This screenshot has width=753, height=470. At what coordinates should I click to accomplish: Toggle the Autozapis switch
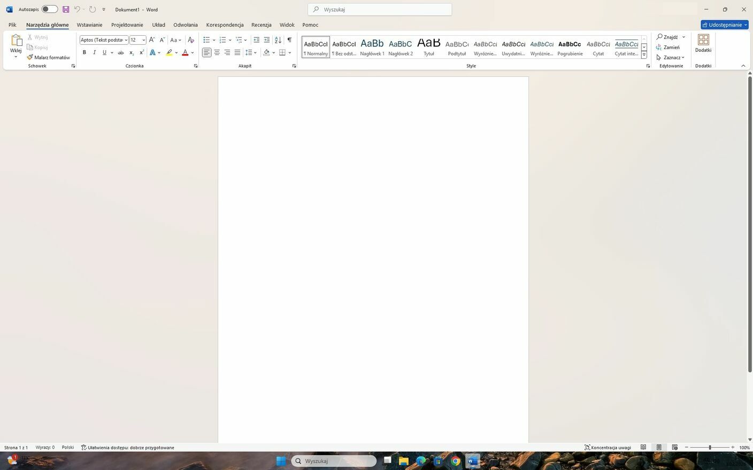pyautogui.click(x=49, y=9)
